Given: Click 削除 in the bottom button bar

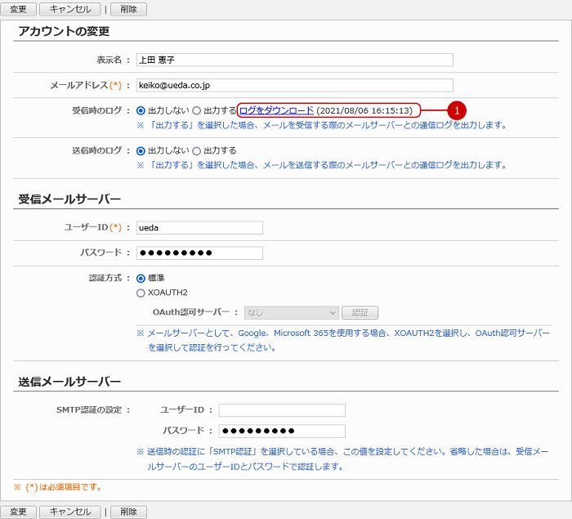Looking at the screenshot, I should pyautogui.click(x=128, y=512).
